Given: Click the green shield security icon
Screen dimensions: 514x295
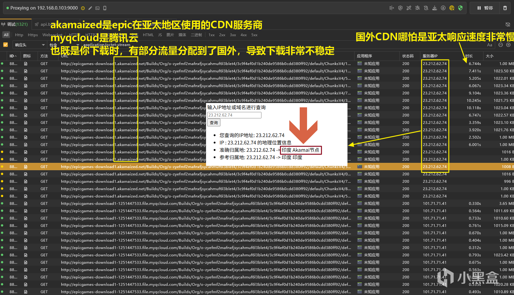Looking at the screenshot, I should pos(460,8).
